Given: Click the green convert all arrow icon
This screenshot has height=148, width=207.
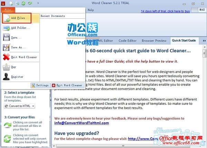Looking at the screenshot, I should (x=8, y=125).
